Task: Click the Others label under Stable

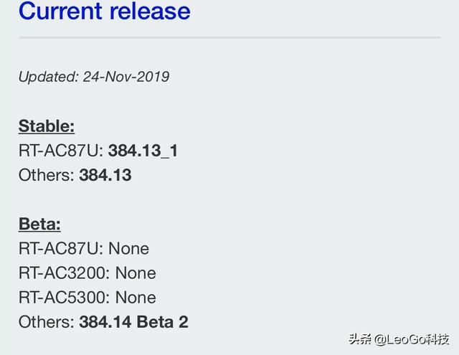Action: click(47, 175)
